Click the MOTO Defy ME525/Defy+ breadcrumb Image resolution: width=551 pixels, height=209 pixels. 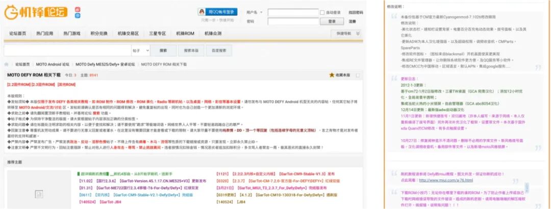click(105, 65)
